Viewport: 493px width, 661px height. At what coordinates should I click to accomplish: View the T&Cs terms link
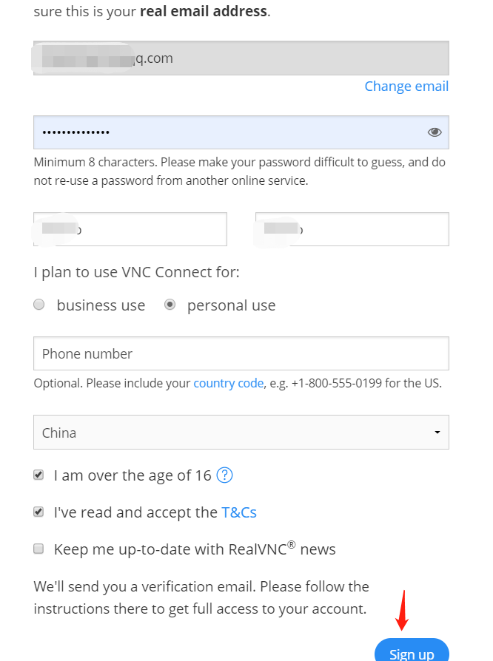(x=238, y=512)
